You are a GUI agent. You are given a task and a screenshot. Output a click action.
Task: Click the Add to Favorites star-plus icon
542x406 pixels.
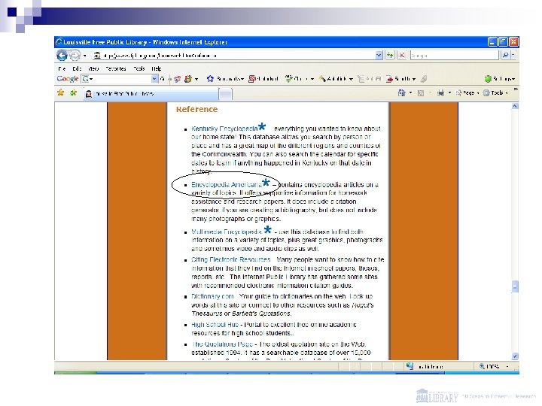[73, 92]
